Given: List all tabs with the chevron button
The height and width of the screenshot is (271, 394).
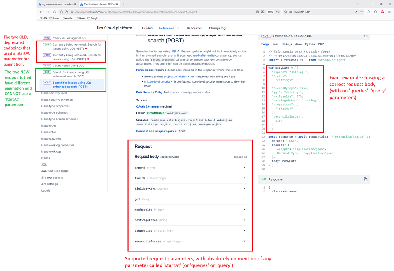Looking at the screenshot, I should 357,4.
